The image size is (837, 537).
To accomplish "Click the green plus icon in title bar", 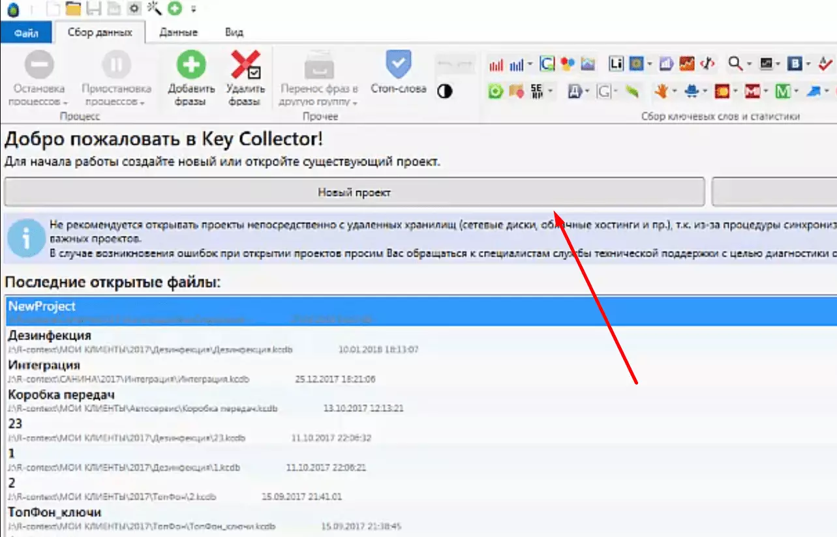I will tap(174, 9).
